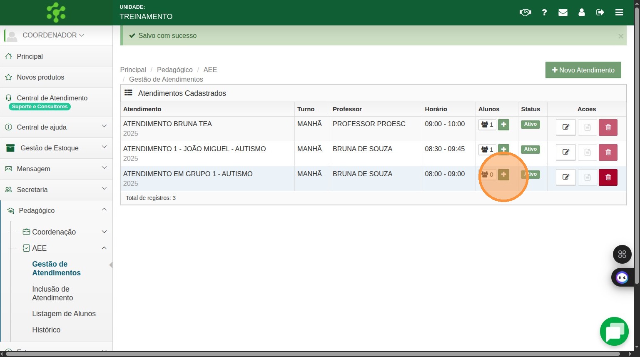640x357 pixels.
Task: Click the handshake icon in top header
Action: (525, 12)
